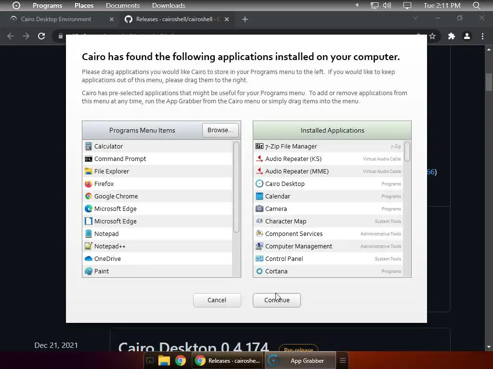The image size is (493, 369).
Task: Select the second Microsoft Edge document-icon entry
Action: (158, 221)
